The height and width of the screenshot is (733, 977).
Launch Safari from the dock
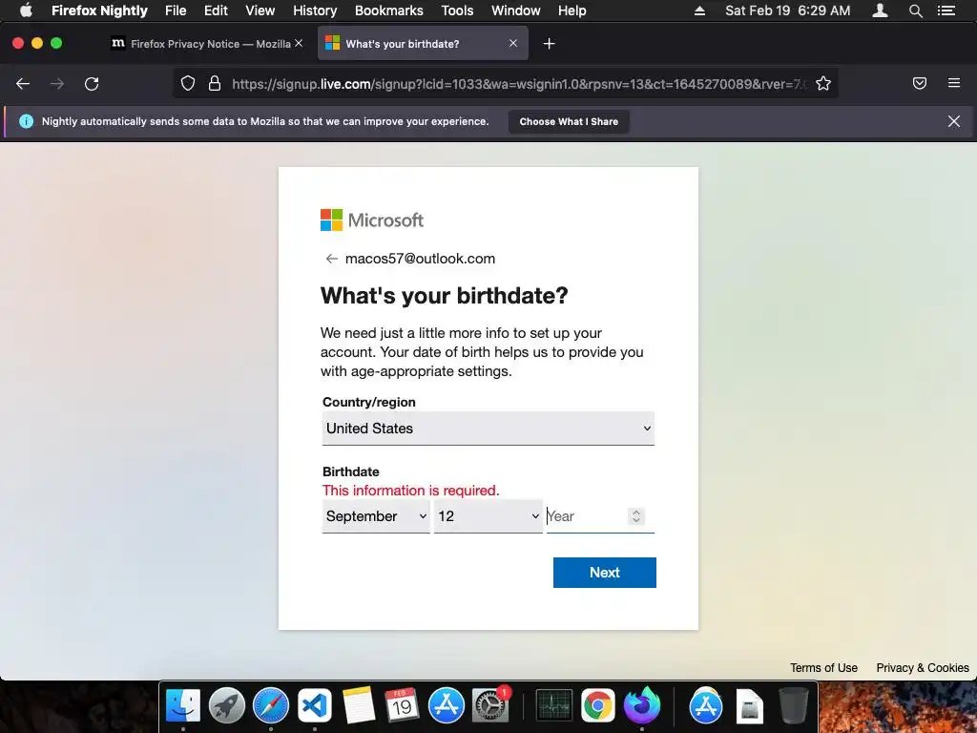pyautogui.click(x=270, y=705)
